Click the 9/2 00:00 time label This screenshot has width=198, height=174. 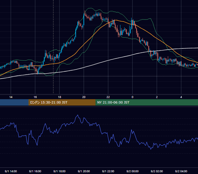(132, 171)
